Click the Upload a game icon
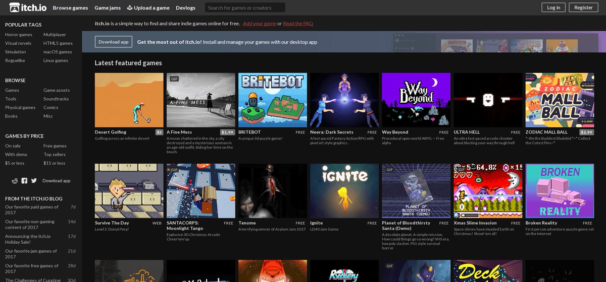 click(129, 8)
